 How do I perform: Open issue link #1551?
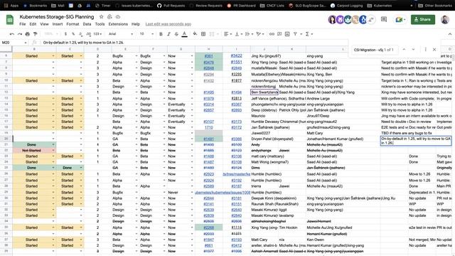237,62
